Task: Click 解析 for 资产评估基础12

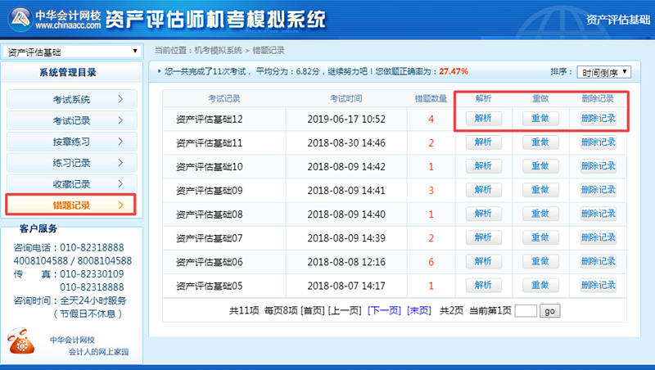Action: [x=483, y=119]
